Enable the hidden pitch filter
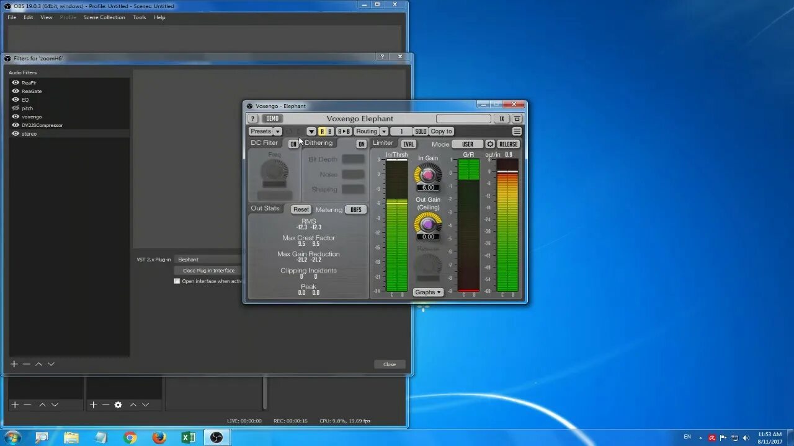This screenshot has height=446, width=794. tap(16, 108)
